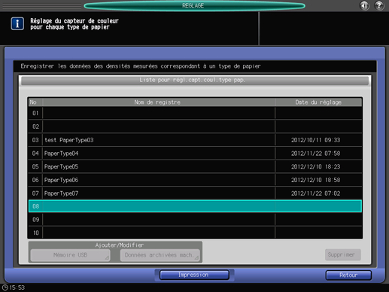Select the empty row numbered 01
This screenshot has width=389, height=292.
[x=195, y=113]
